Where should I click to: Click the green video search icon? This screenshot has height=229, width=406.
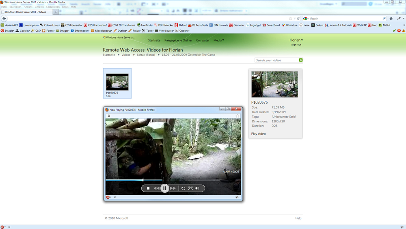tap(300, 60)
